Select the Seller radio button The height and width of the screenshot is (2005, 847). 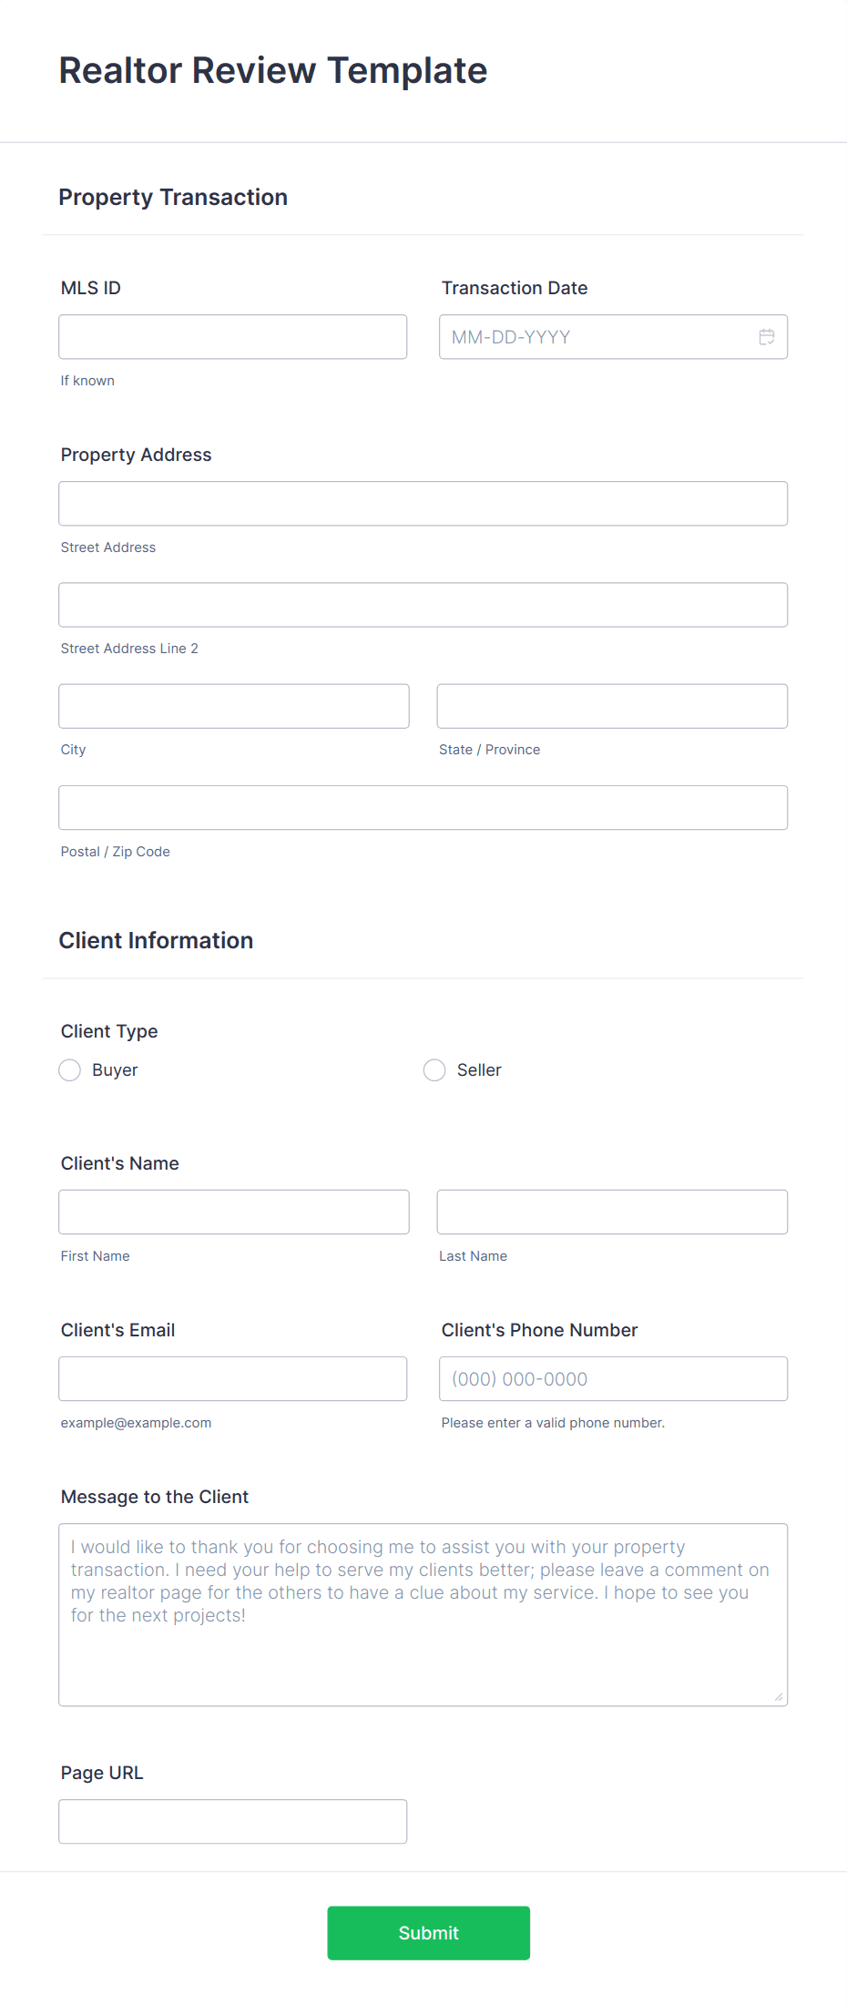434,1069
